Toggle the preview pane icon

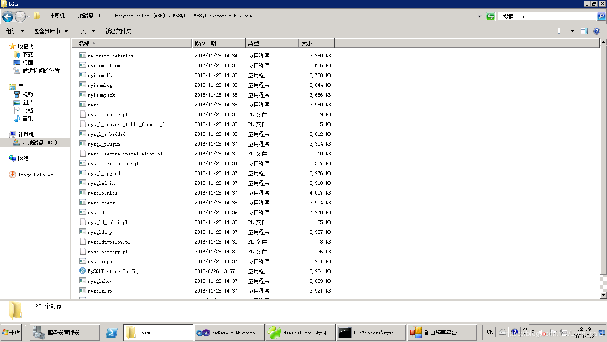tap(584, 31)
